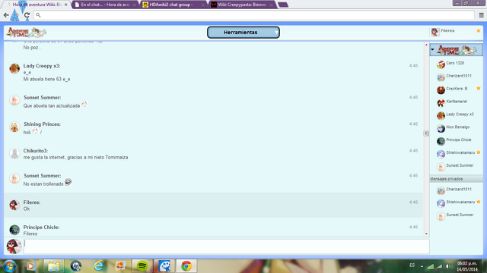Click Chikurito3 default avatar in chat
The image size is (487, 273).
click(x=14, y=153)
